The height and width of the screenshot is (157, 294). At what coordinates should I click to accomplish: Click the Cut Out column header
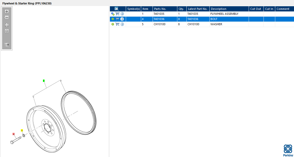tap(256, 9)
